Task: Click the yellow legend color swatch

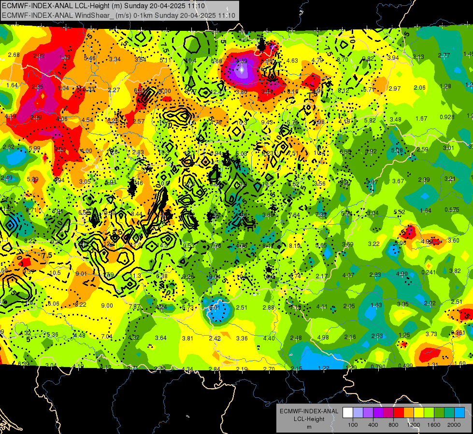Action: (x=419, y=413)
